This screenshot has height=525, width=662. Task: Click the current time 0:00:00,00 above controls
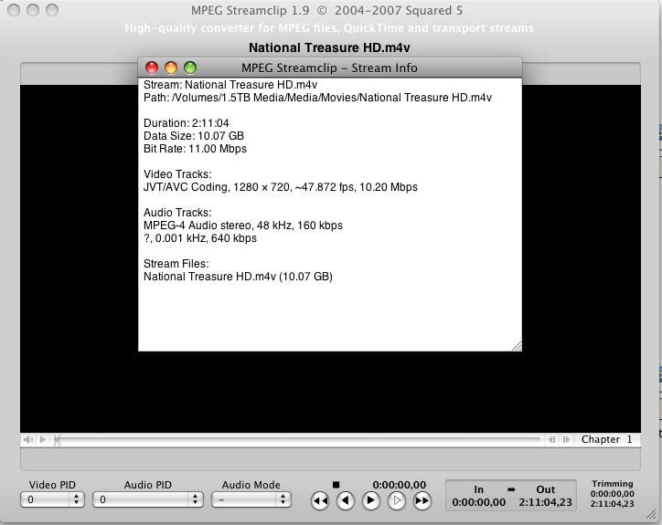click(x=399, y=485)
